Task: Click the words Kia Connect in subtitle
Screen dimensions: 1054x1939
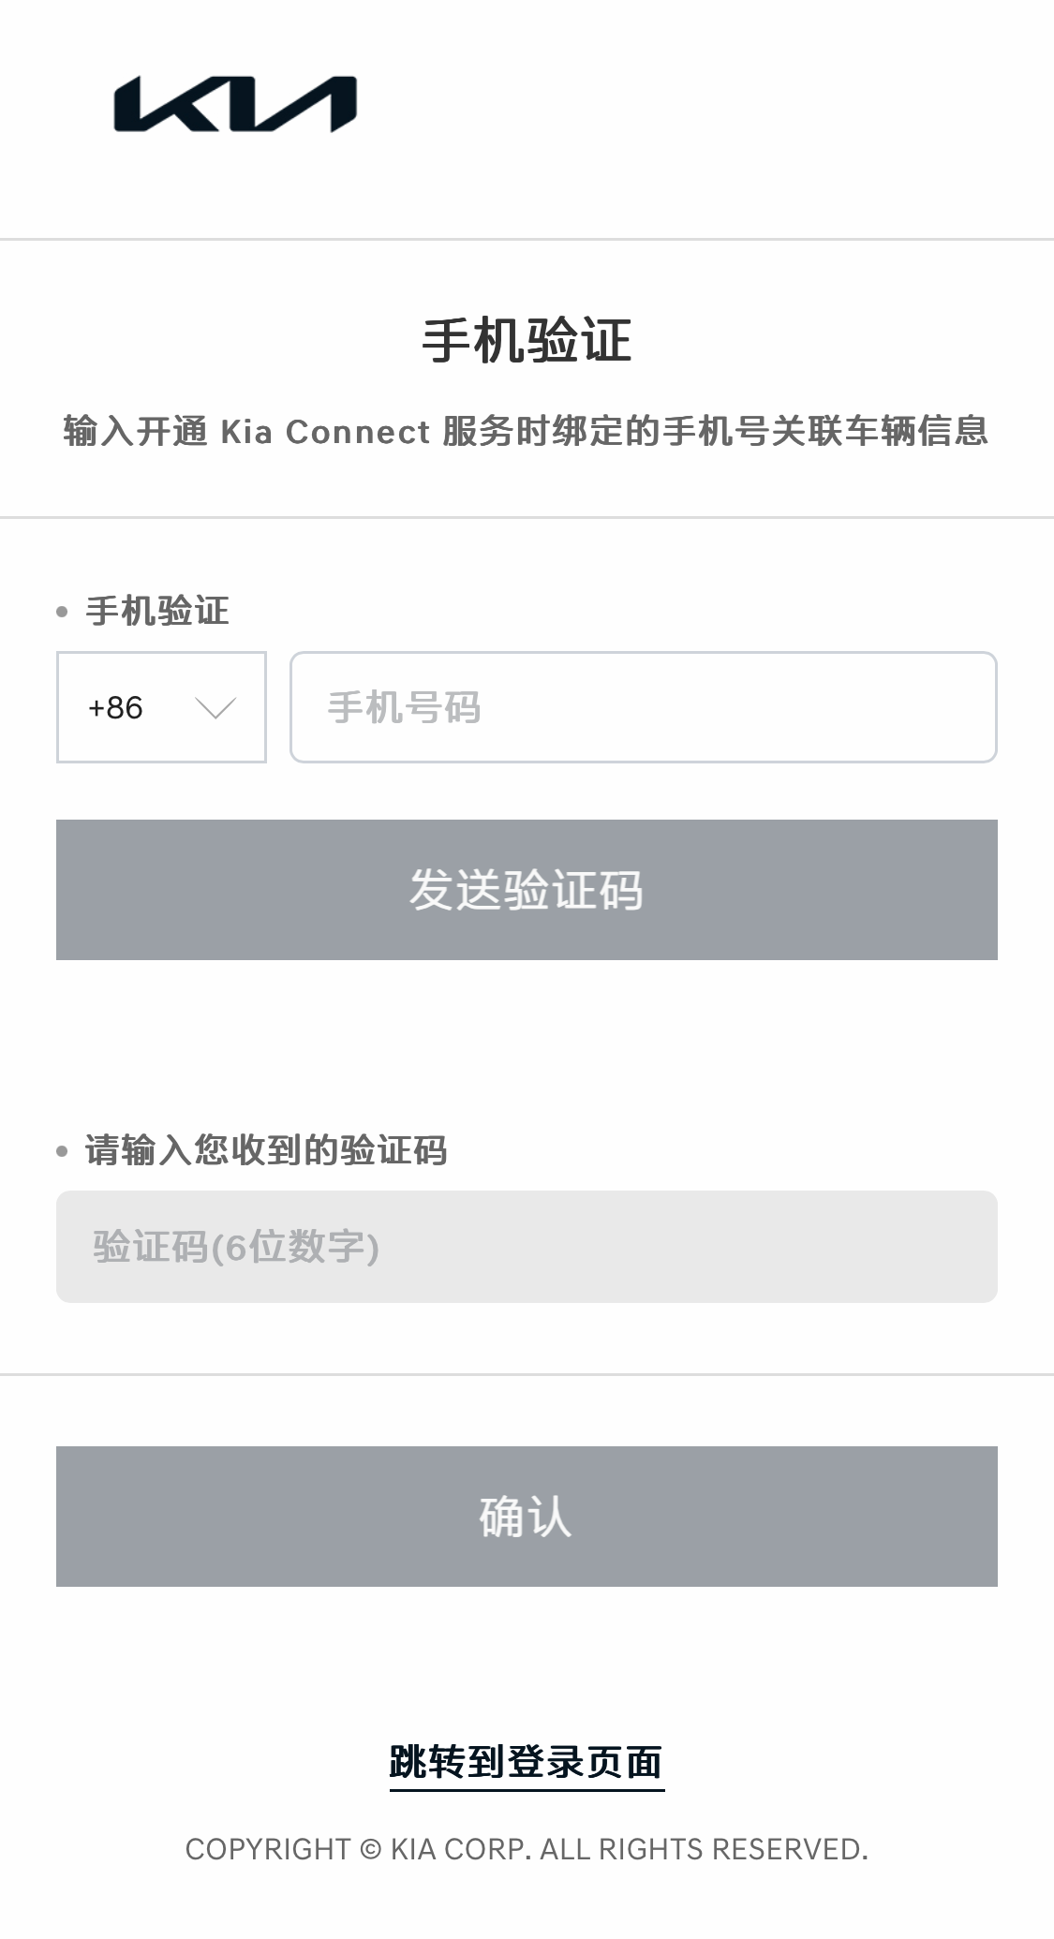Action: coord(325,432)
